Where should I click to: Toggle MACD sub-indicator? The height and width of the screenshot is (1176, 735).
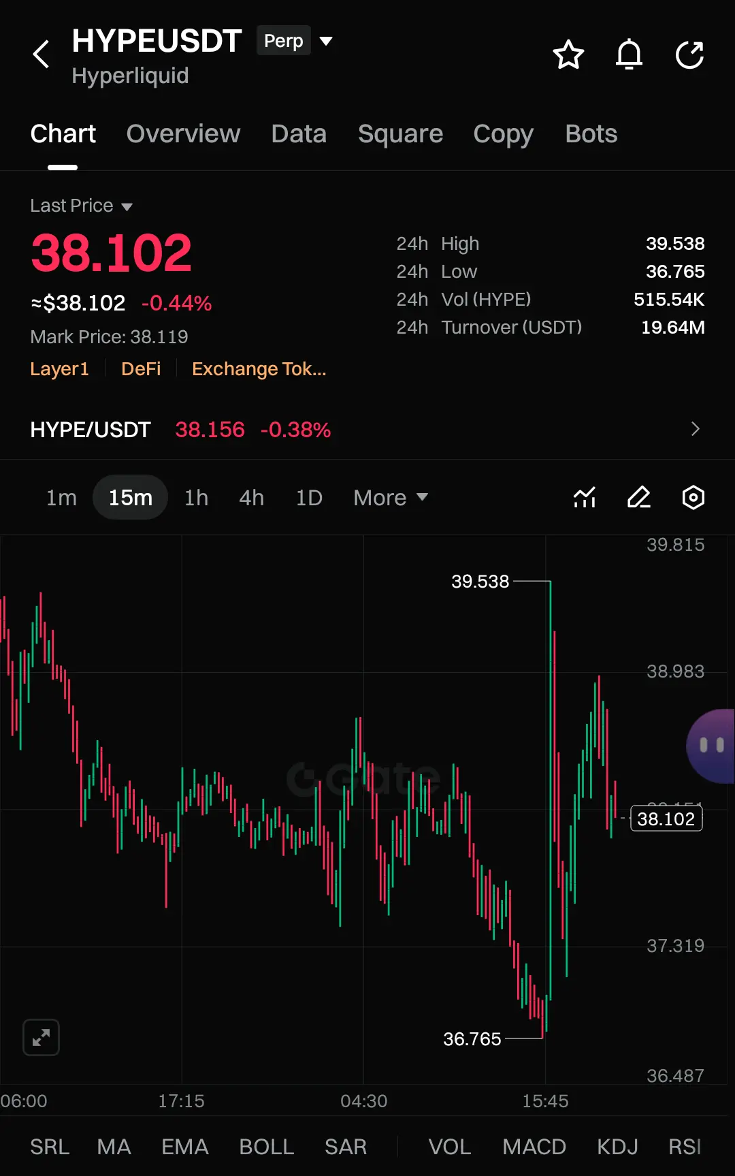coord(534,1147)
